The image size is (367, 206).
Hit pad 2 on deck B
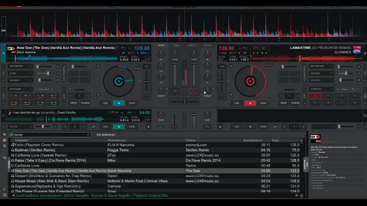(328, 96)
